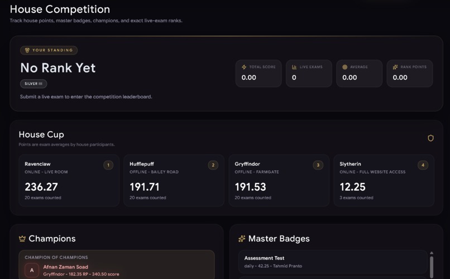Click 'Gryffindor - 182.35 RP - 340.50 score' text
Screen dimensions: 450x279
click(81, 274)
